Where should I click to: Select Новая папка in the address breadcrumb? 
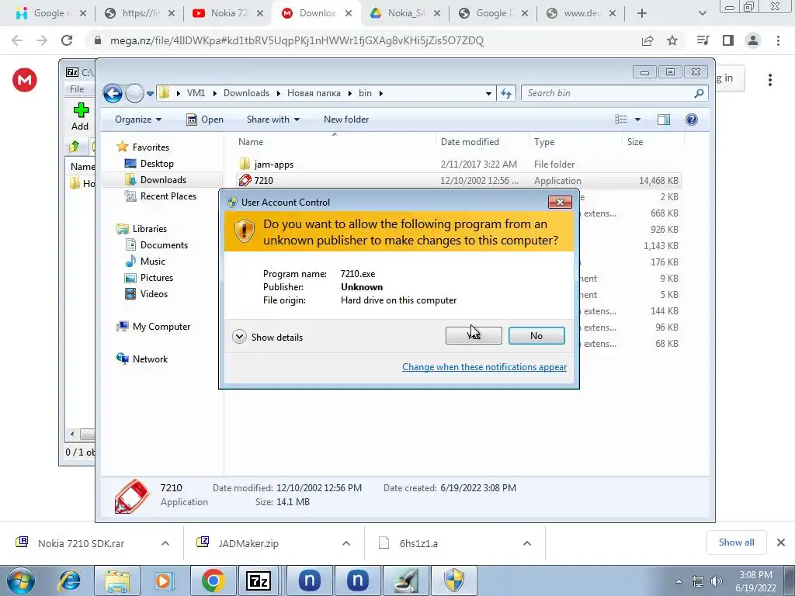tap(314, 93)
